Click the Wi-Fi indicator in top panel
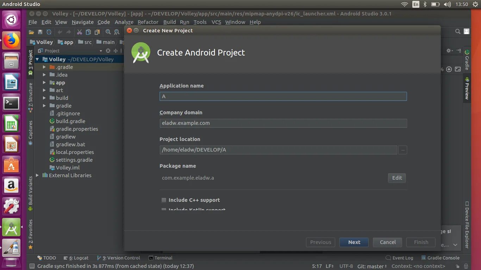The height and width of the screenshot is (270, 481). point(405,4)
